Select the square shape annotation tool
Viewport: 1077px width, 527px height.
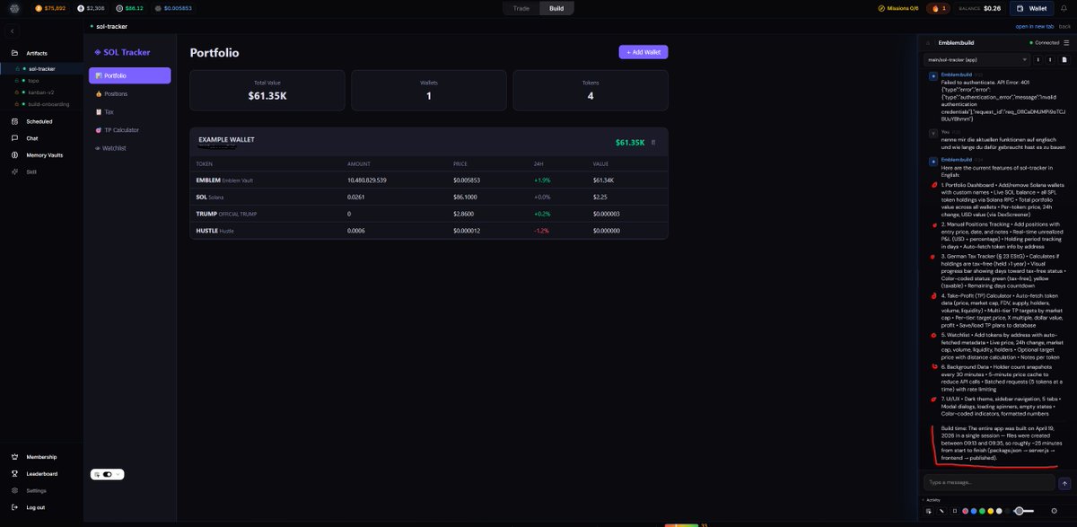[955, 511]
